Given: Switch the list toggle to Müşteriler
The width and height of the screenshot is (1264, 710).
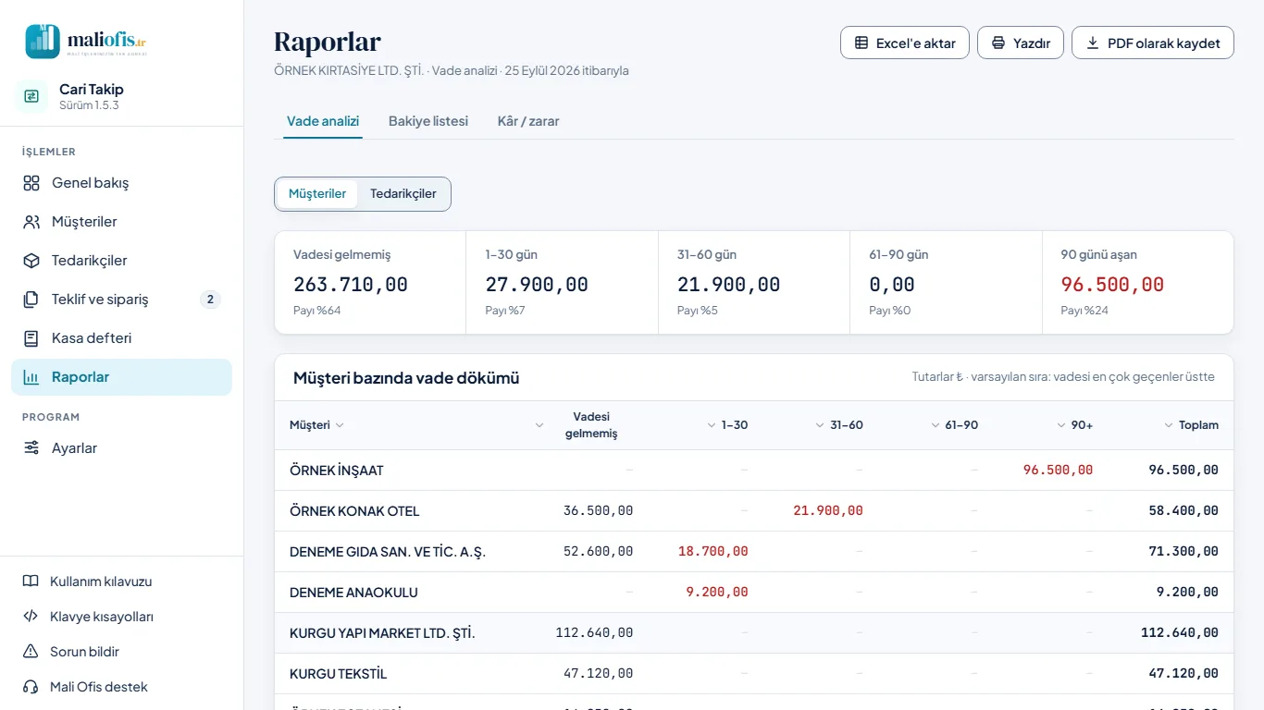Looking at the screenshot, I should point(317,194).
